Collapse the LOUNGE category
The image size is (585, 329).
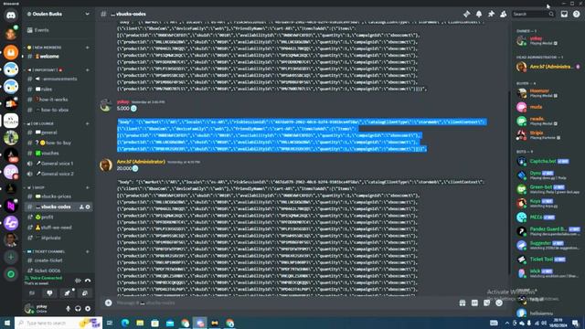(x=40, y=123)
